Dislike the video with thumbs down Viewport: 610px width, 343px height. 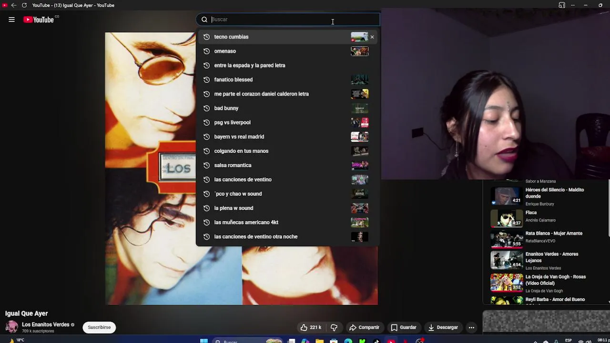click(x=334, y=327)
